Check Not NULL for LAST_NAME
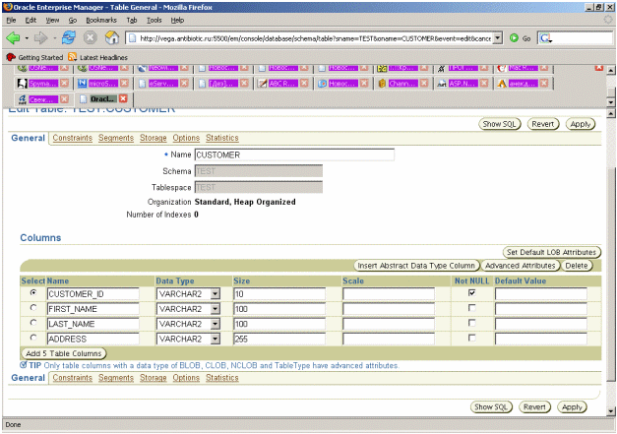The height and width of the screenshot is (434, 617). click(x=471, y=322)
